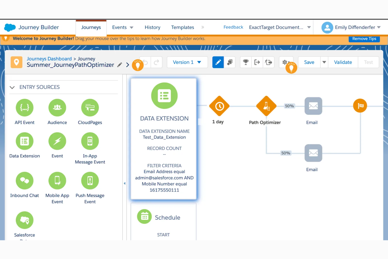Click the upper 50% path split label
Viewport: 388px width, 259px height.
tap(289, 106)
